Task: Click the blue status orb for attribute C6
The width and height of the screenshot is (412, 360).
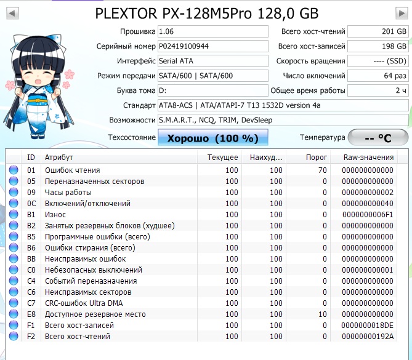Action: [14, 292]
